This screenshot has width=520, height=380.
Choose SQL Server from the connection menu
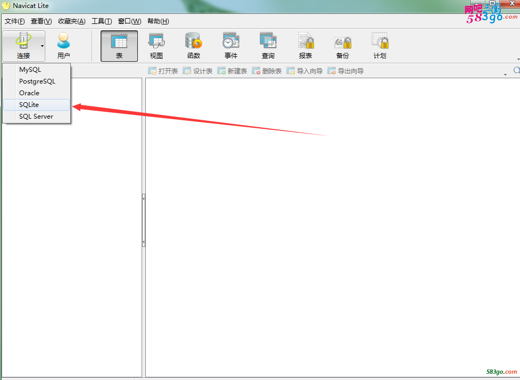pos(37,117)
